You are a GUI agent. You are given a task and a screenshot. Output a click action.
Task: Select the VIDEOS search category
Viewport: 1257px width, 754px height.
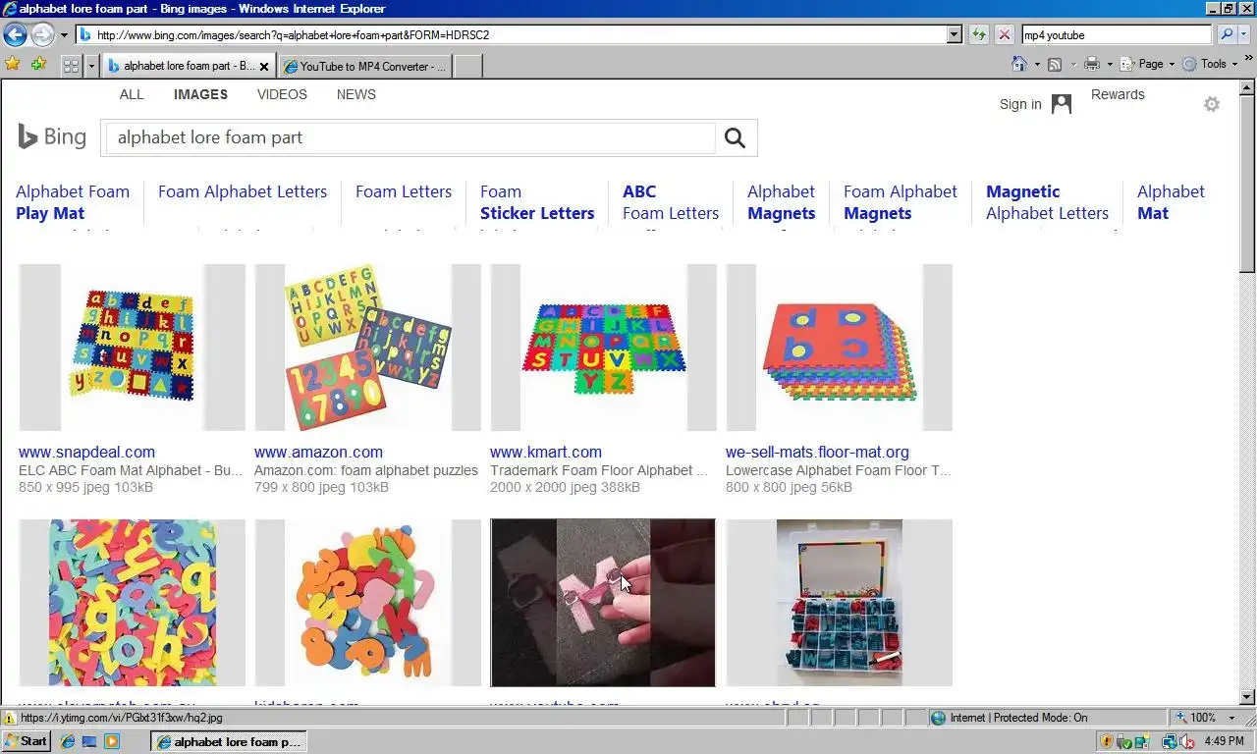282,94
